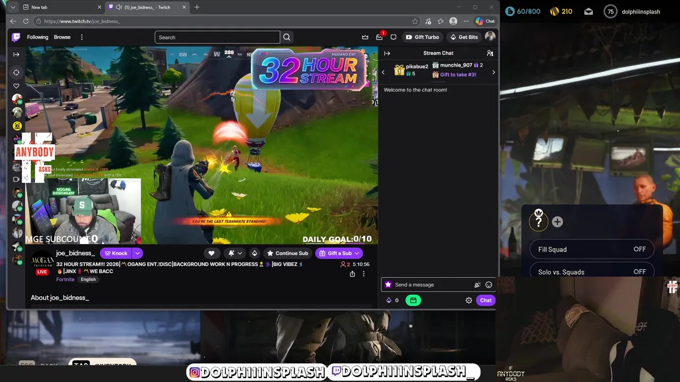The height and width of the screenshot is (382, 680).
Task: Click the Bits cheer diamond button
Action: (x=254, y=253)
